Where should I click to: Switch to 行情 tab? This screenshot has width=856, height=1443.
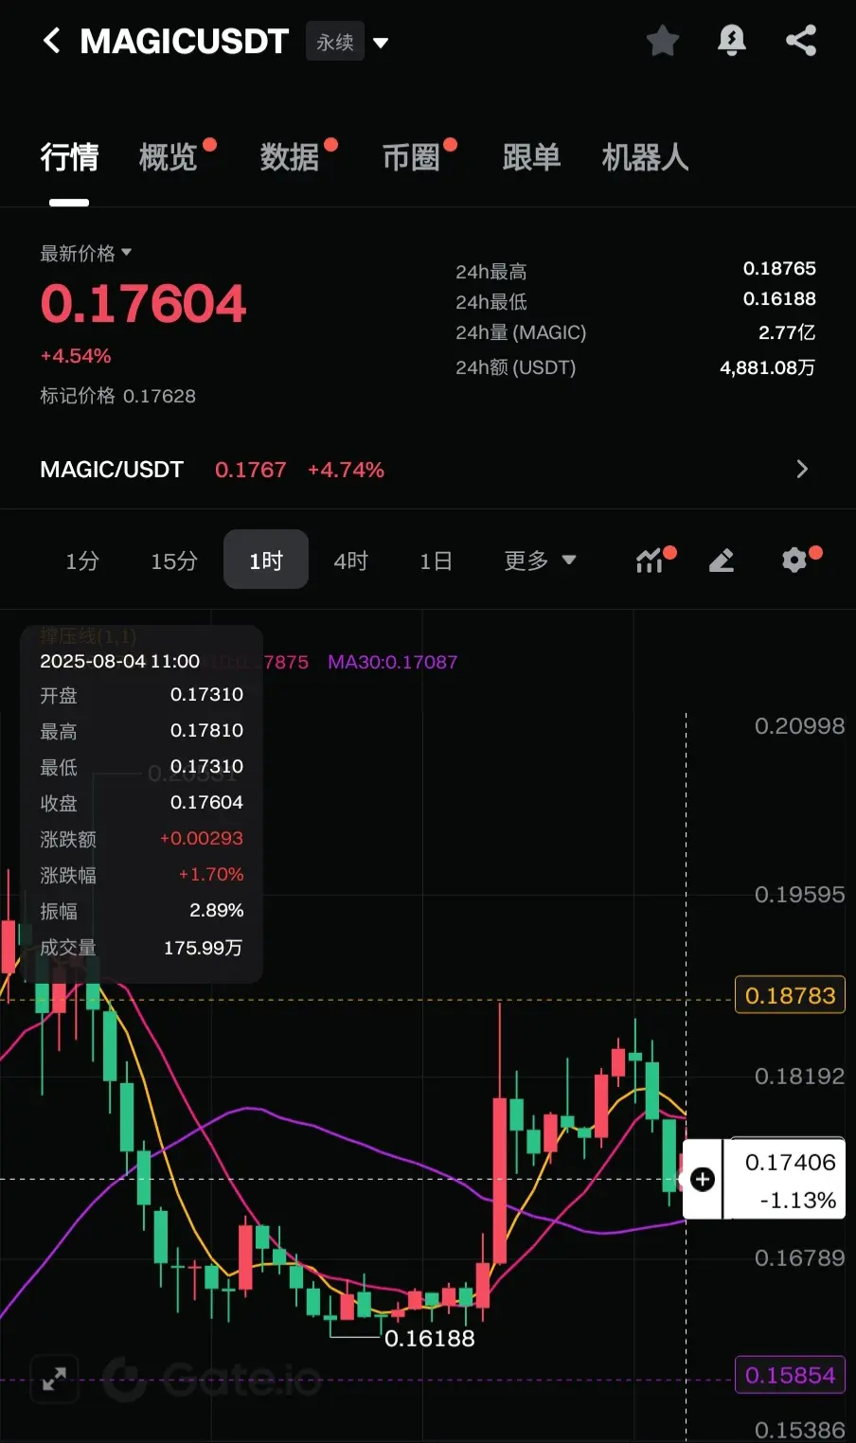coord(69,157)
